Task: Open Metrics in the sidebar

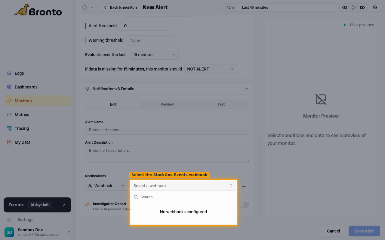Action: tap(37, 115)
